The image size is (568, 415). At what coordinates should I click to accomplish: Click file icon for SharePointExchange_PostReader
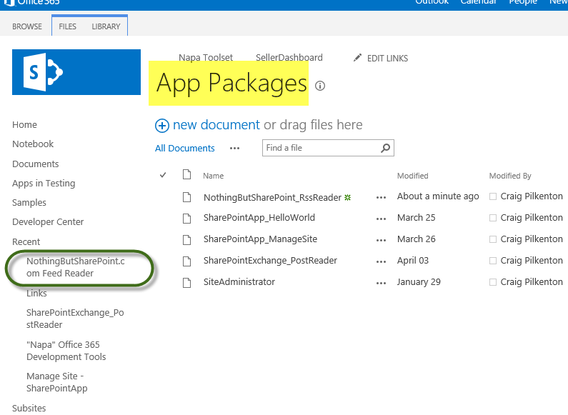(187, 261)
